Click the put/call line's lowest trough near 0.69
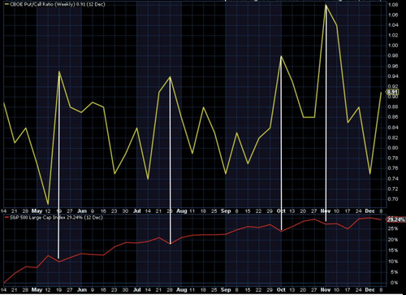The height and width of the screenshot is (295, 406). coord(48,204)
